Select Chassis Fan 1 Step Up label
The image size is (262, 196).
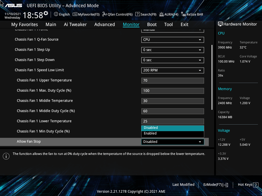tap(32, 50)
